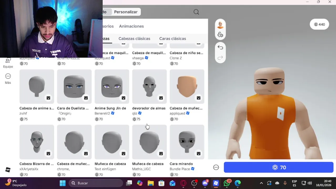Screen dimensions: 336x189
Task: Click the bundle badge on Cara de Duelista item
Action: [86, 98]
